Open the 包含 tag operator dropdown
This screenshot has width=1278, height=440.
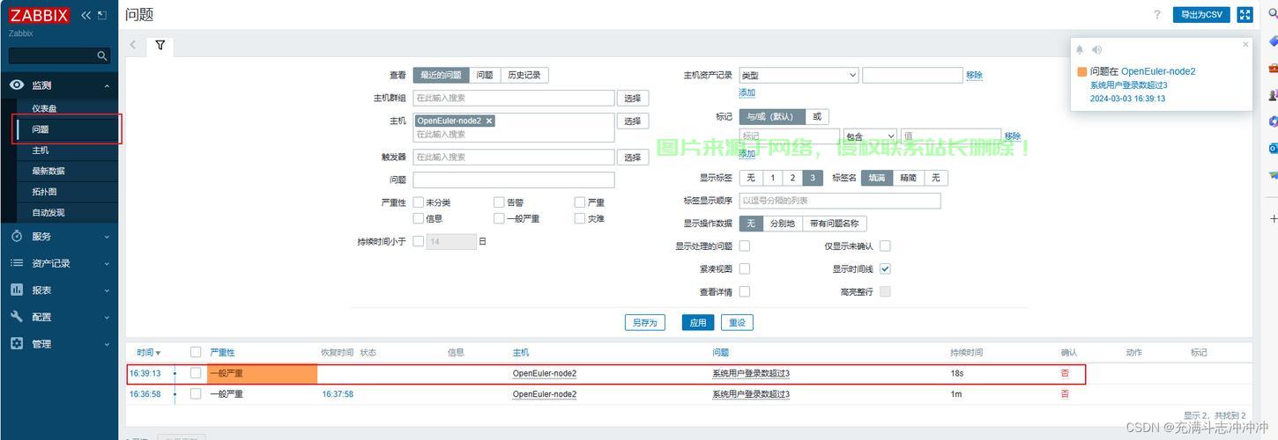tap(869, 136)
